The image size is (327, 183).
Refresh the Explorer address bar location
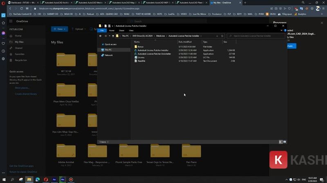coord(223,36)
